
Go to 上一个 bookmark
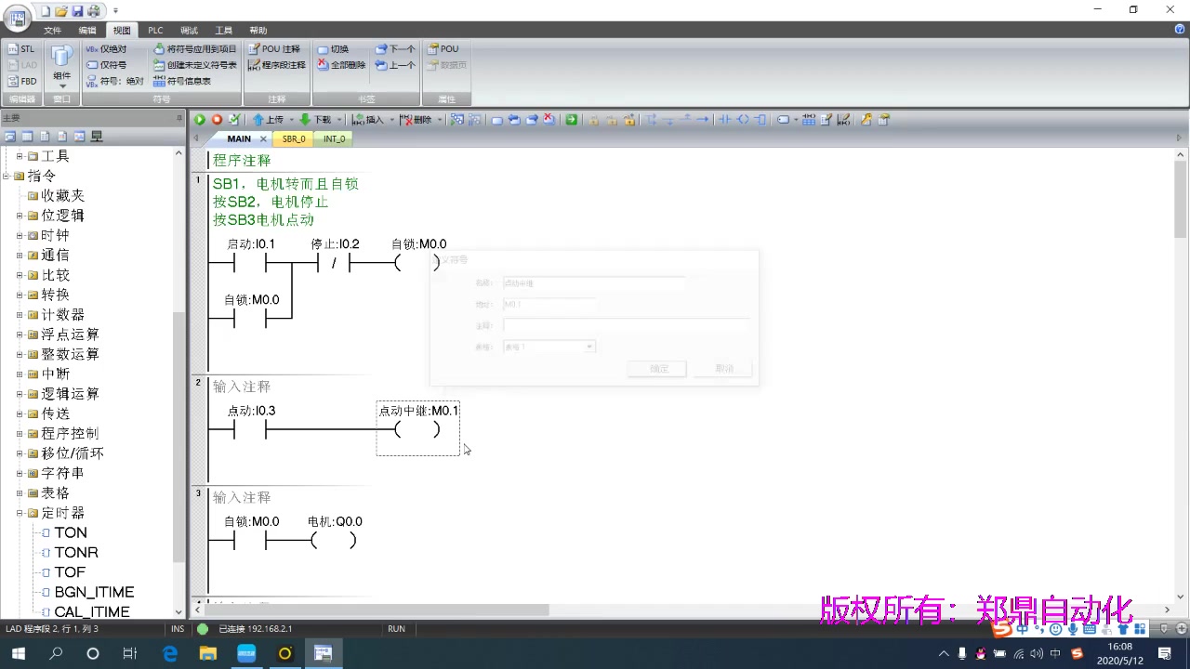[395, 65]
